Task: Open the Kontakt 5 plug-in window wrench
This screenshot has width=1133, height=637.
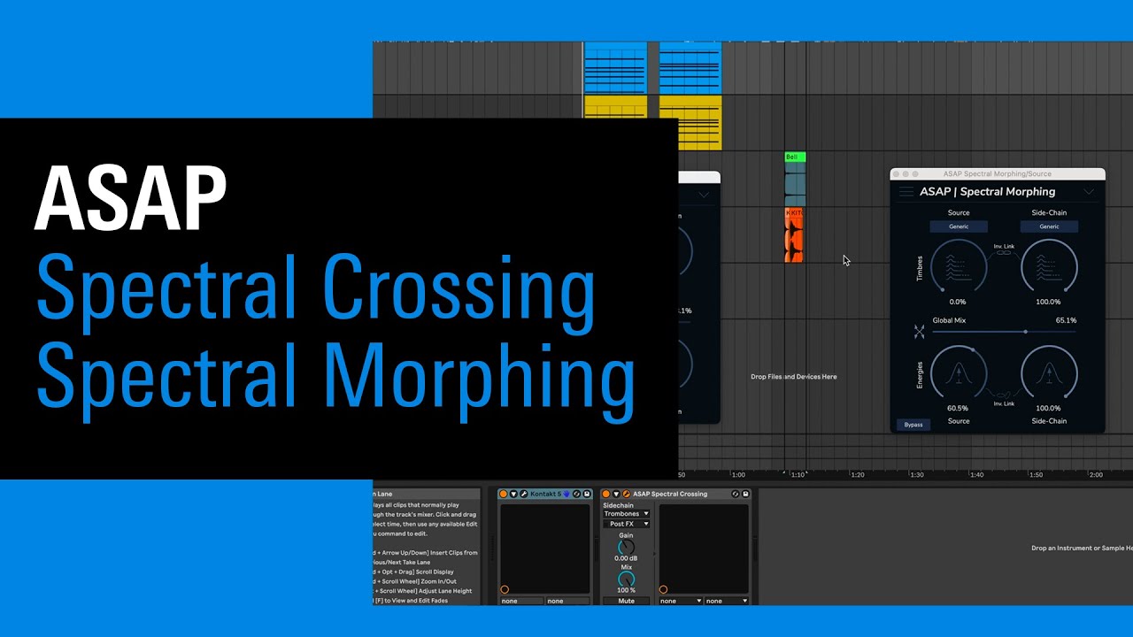Action: pyautogui.click(x=524, y=494)
